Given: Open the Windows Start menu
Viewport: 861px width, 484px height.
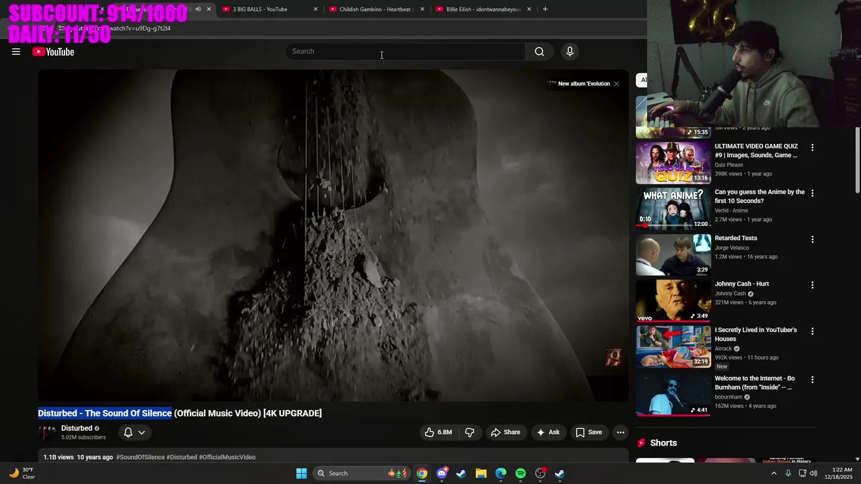Looking at the screenshot, I should pos(301,473).
